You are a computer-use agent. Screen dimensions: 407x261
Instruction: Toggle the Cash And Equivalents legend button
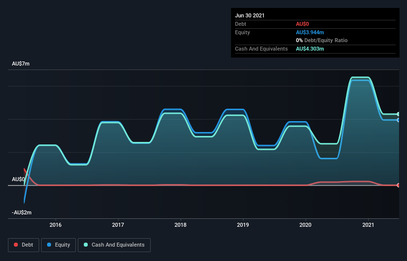pyautogui.click(x=114, y=245)
